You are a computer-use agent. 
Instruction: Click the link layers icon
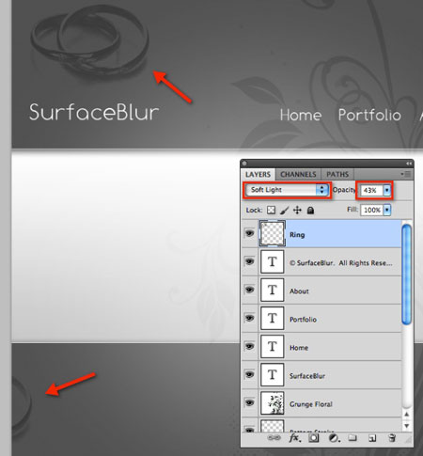click(274, 438)
